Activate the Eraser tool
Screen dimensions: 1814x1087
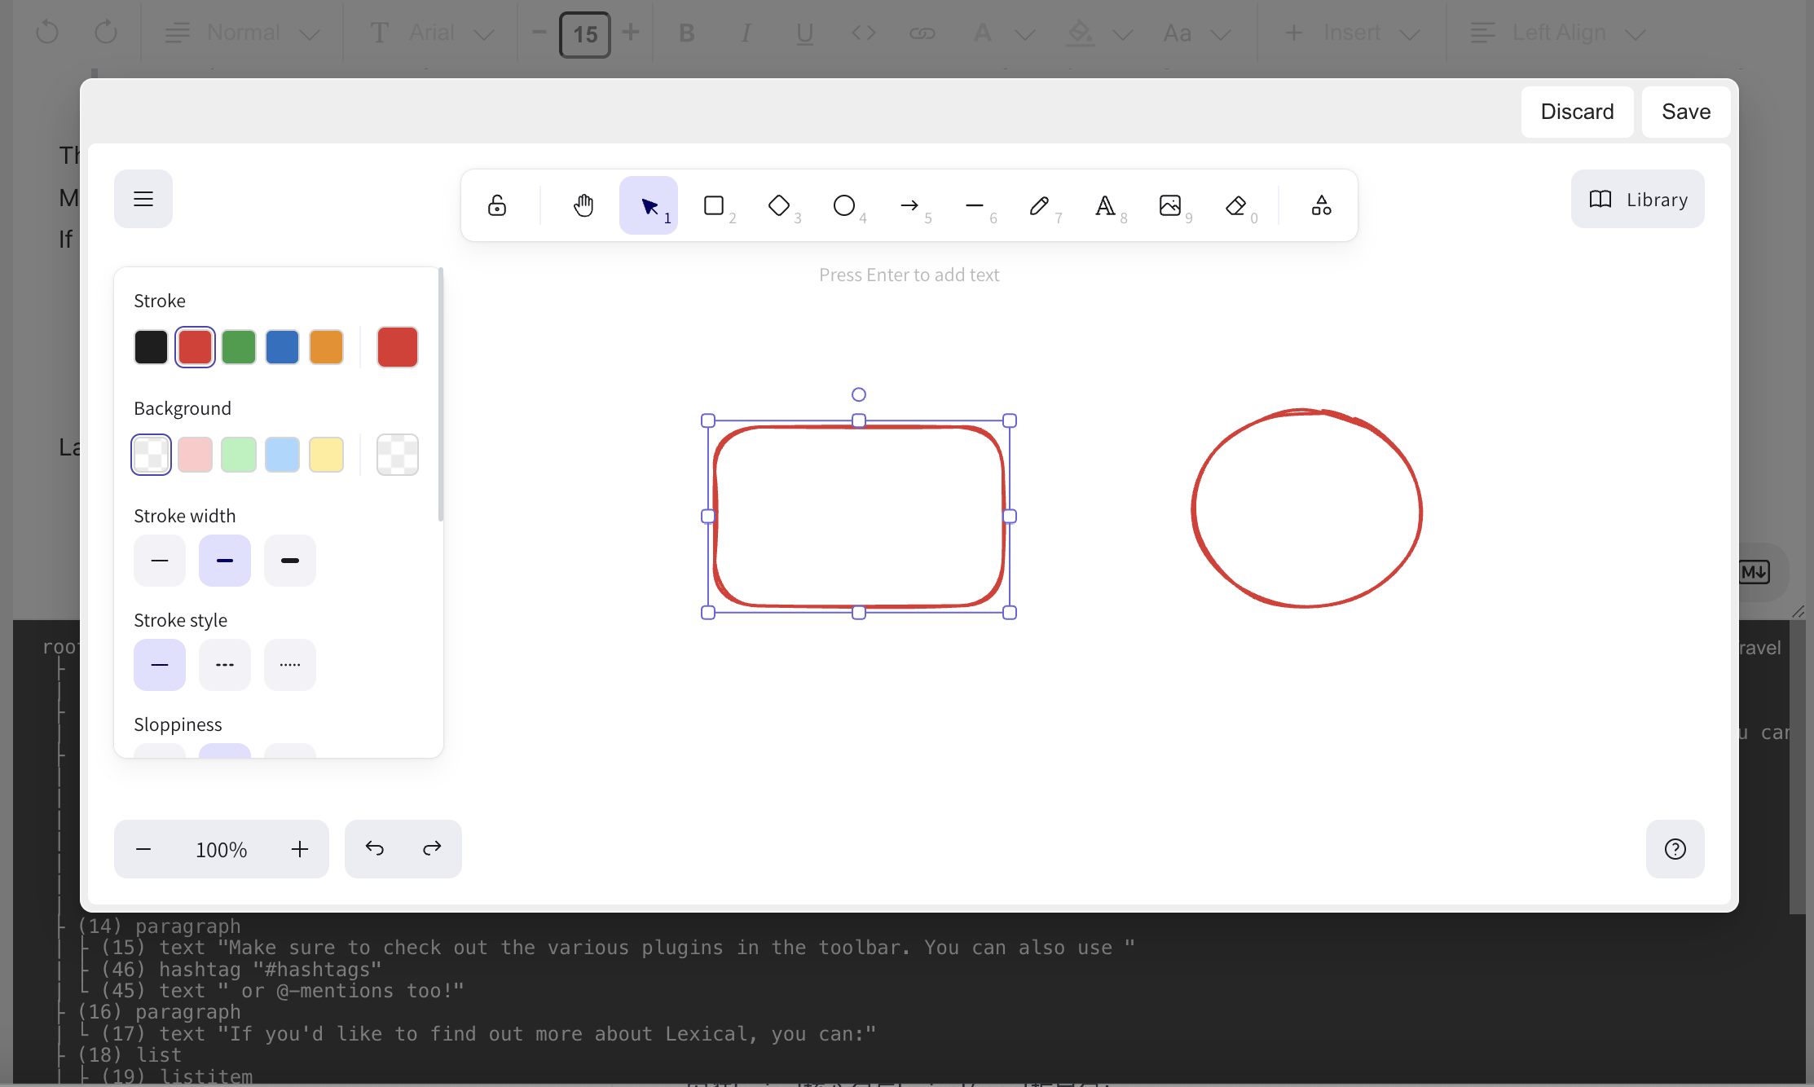tap(1235, 205)
